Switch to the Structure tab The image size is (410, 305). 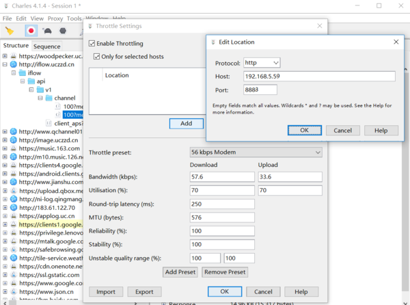16,46
